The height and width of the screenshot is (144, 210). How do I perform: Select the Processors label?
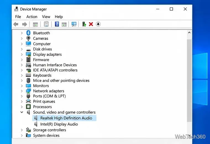[43, 107]
